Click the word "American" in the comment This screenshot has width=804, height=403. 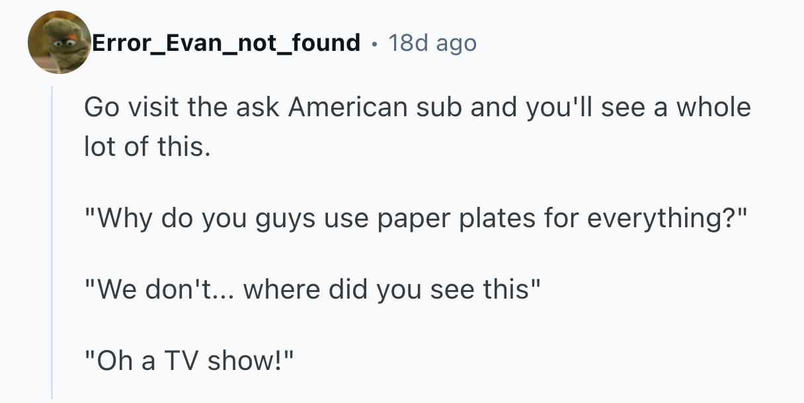click(x=348, y=107)
